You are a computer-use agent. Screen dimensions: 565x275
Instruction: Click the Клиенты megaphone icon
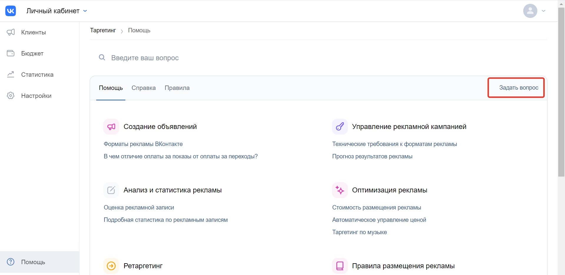pyautogui.click(x=11, y=32)
